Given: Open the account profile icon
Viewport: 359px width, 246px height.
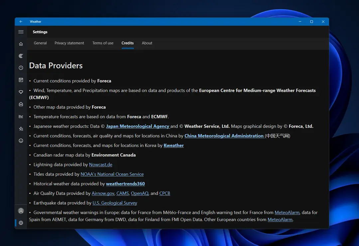Looking at the screenshot, I should [x=21, y=211].
